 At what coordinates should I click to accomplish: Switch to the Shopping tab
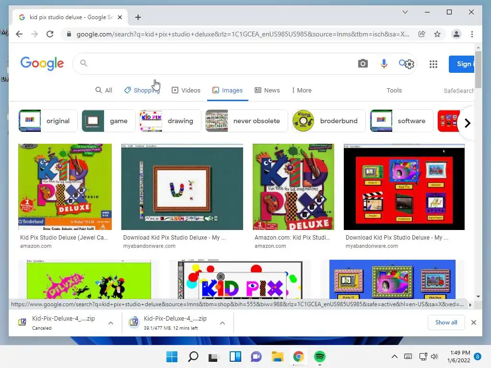point(142,90)
